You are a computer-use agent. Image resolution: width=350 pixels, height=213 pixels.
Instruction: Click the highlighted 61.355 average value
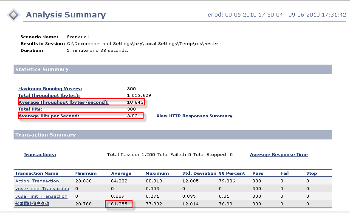119,204
